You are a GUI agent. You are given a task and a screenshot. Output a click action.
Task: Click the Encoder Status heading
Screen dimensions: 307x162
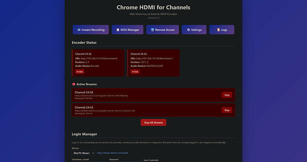(x=84, y=42)
